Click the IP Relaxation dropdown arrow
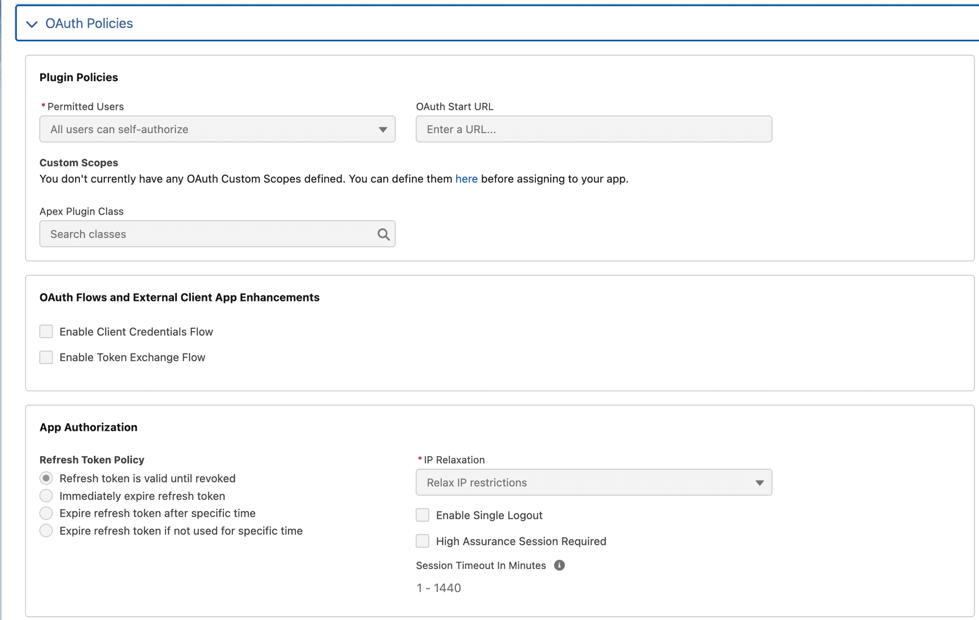This screenshot has width=979, height=620. coord(760,482)
